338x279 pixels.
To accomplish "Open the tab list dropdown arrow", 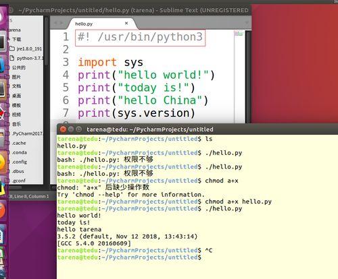I will tap(247, 23).
